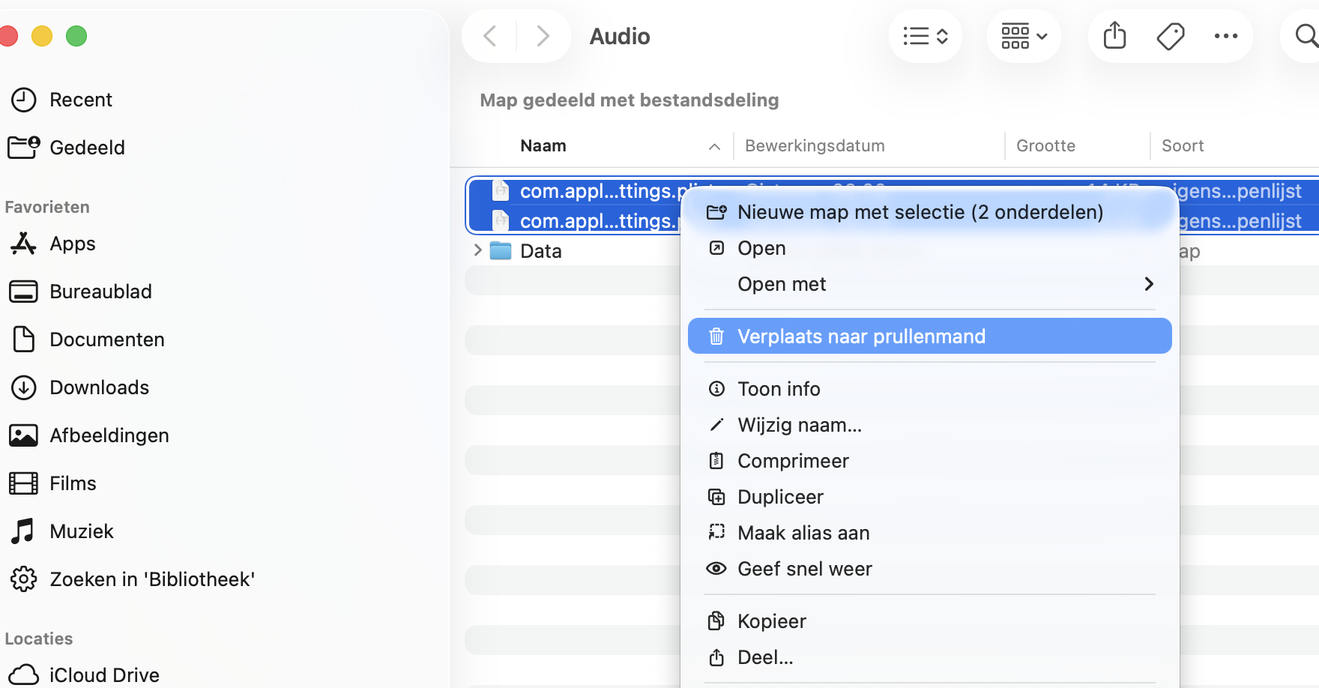
Task: Open the more options ellipsis icon
Action: tap(1226, 35)
